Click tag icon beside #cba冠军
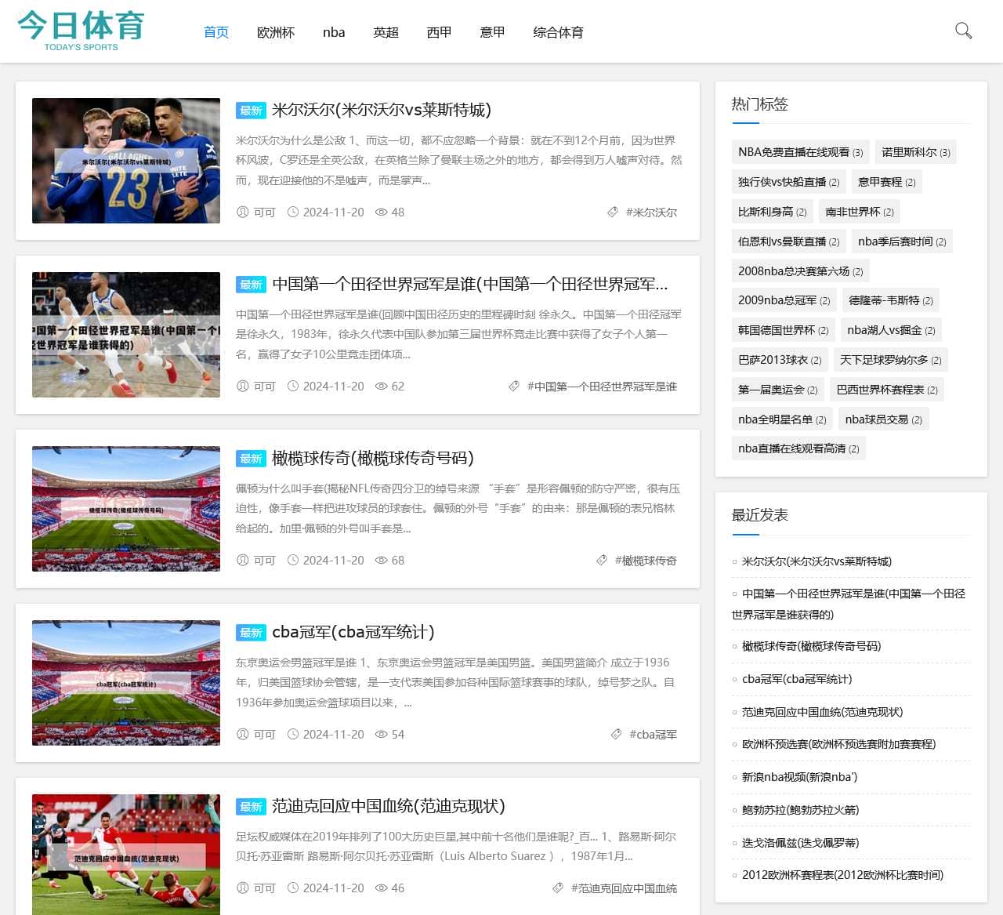 pos(617,734)
